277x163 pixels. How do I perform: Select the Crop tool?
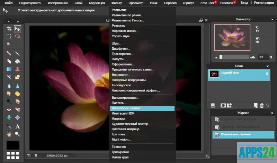(9, 29)
